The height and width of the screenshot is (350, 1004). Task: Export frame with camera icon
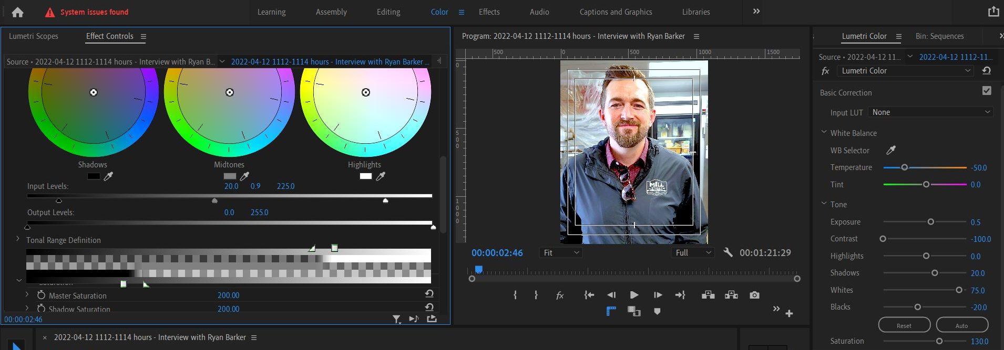pyautogui.click(x=754, y=295)
